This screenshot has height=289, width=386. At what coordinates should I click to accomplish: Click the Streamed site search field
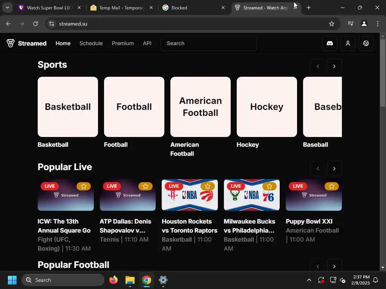(208, 43)
